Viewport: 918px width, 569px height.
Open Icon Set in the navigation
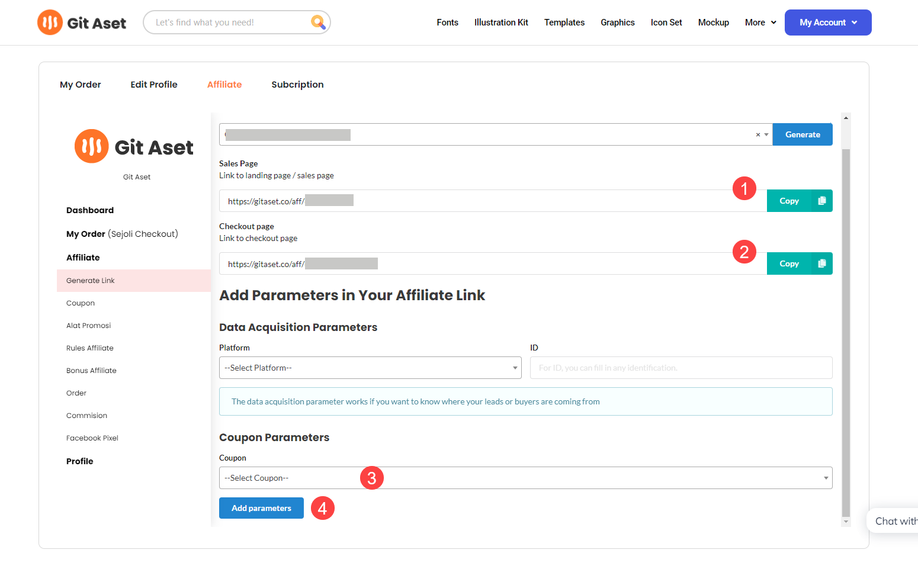[x=666, y=22]
